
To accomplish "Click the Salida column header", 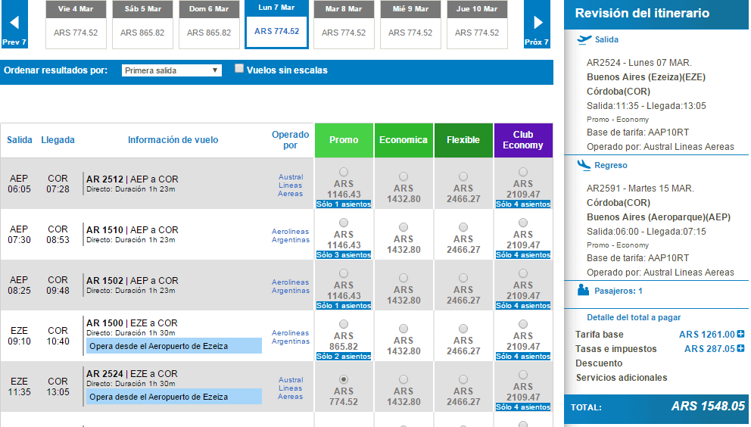I will click(20, 140).
